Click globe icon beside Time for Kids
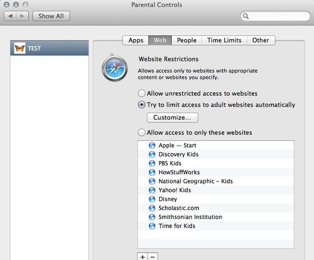The width and height of the screenshot is (314, 260). point(152,226)
